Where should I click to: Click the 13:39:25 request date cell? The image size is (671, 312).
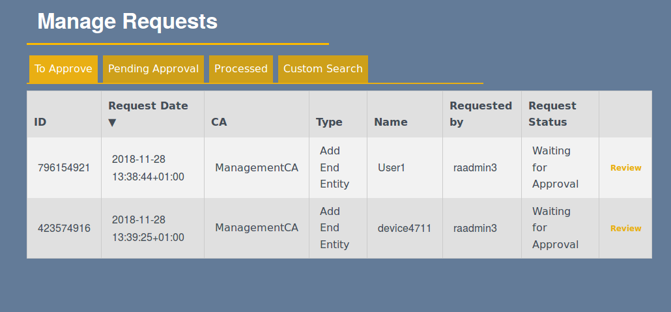tap(148, 229)
